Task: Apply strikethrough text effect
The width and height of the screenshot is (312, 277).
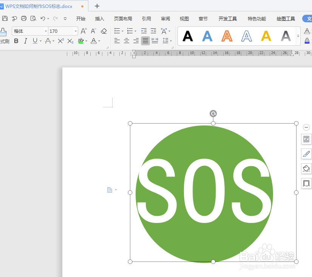Action: click(48, 41)
